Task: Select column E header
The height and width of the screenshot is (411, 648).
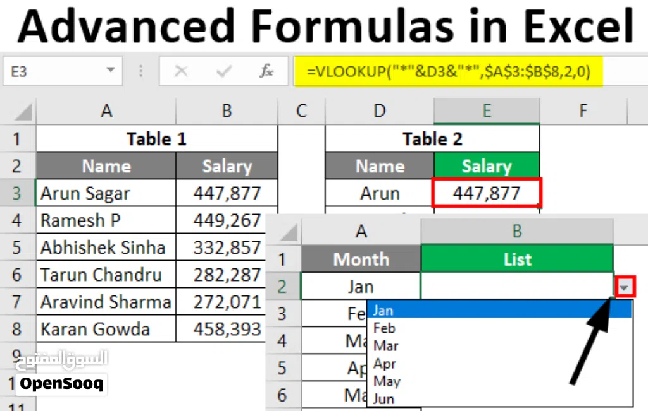Action: pos(487,111)
